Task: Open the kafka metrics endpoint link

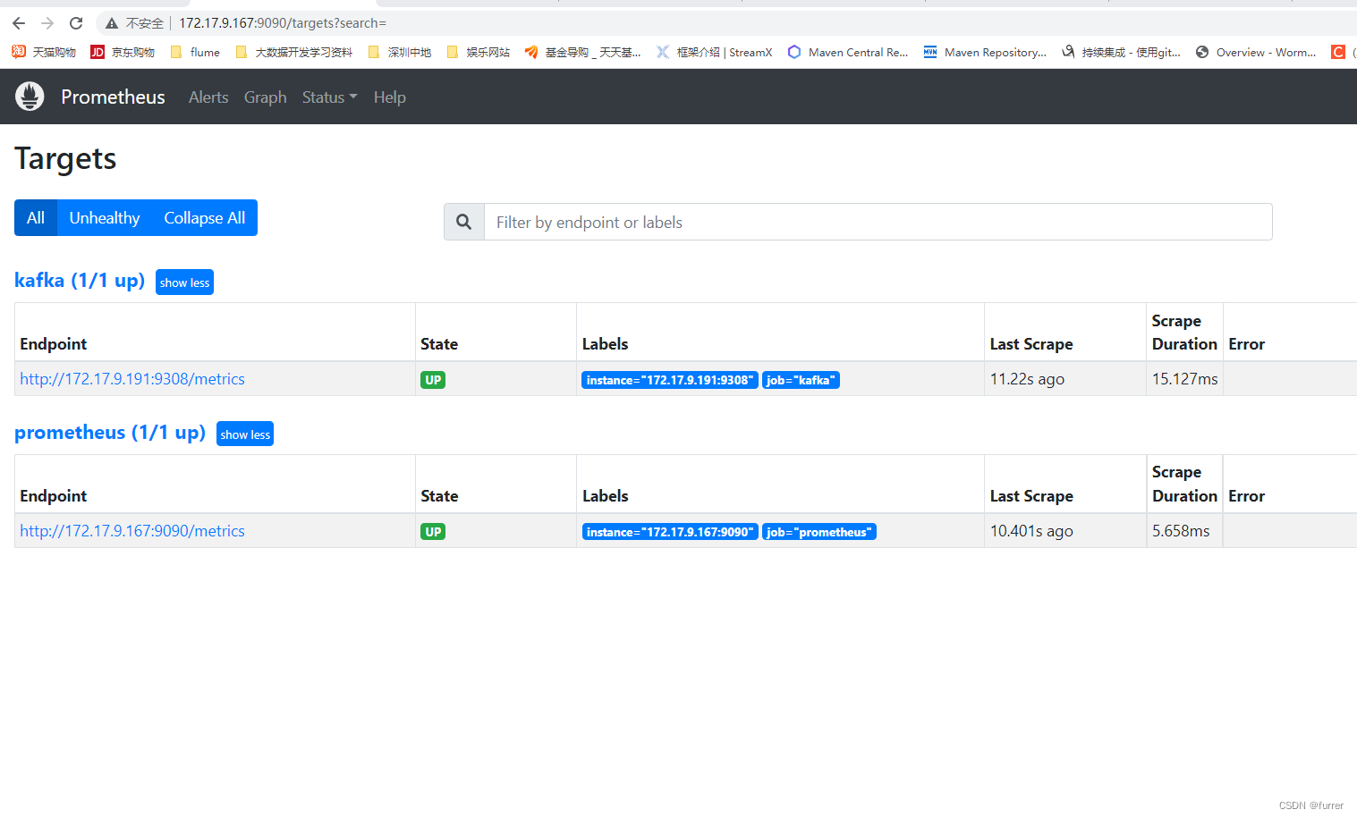Action: (132, 379)
